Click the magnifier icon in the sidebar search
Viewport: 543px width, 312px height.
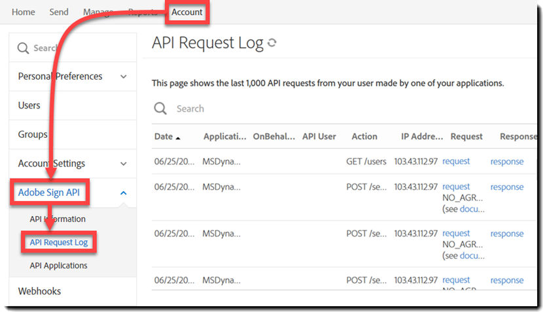pyautogui.click(x=23, y=48)
